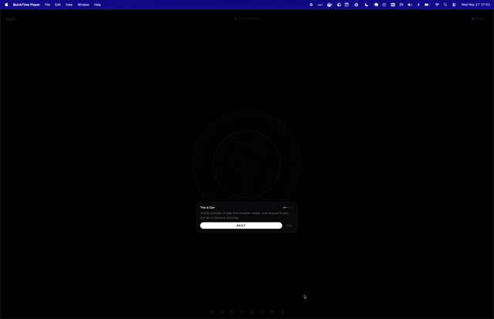The height and width of the screenshot is (319, 494).
Task: Click the circular play menu bar icon
Action: (384, 5)
